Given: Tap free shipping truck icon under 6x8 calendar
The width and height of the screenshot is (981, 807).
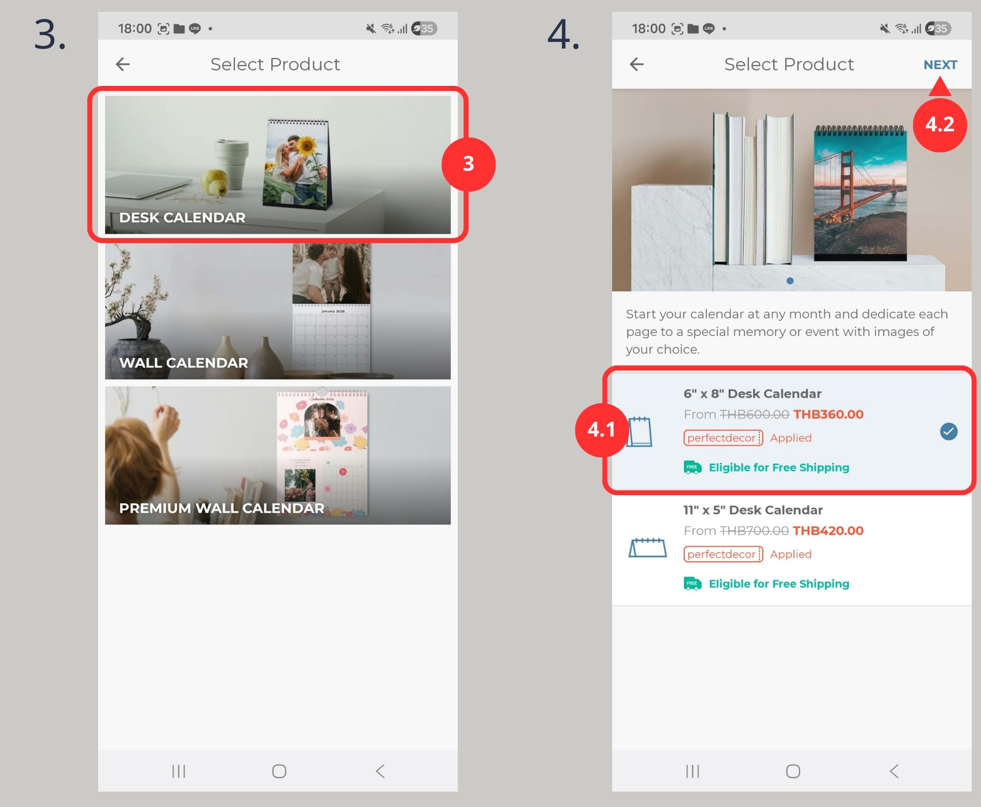Looking at the screenshot, I should 692,467.
